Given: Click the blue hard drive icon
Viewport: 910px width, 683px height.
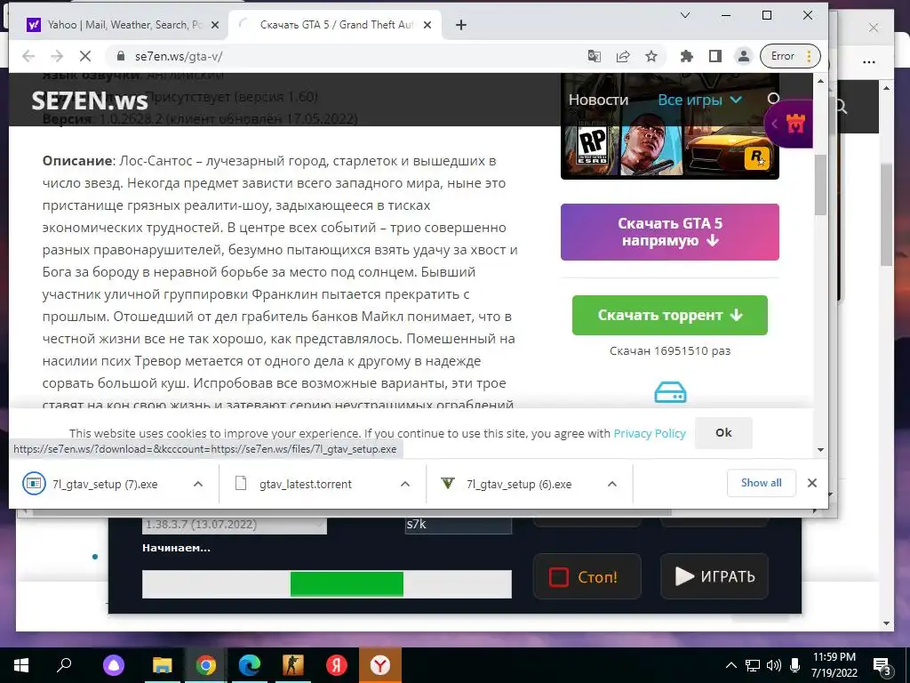Looking at the screenshot, I should point(670,392).
